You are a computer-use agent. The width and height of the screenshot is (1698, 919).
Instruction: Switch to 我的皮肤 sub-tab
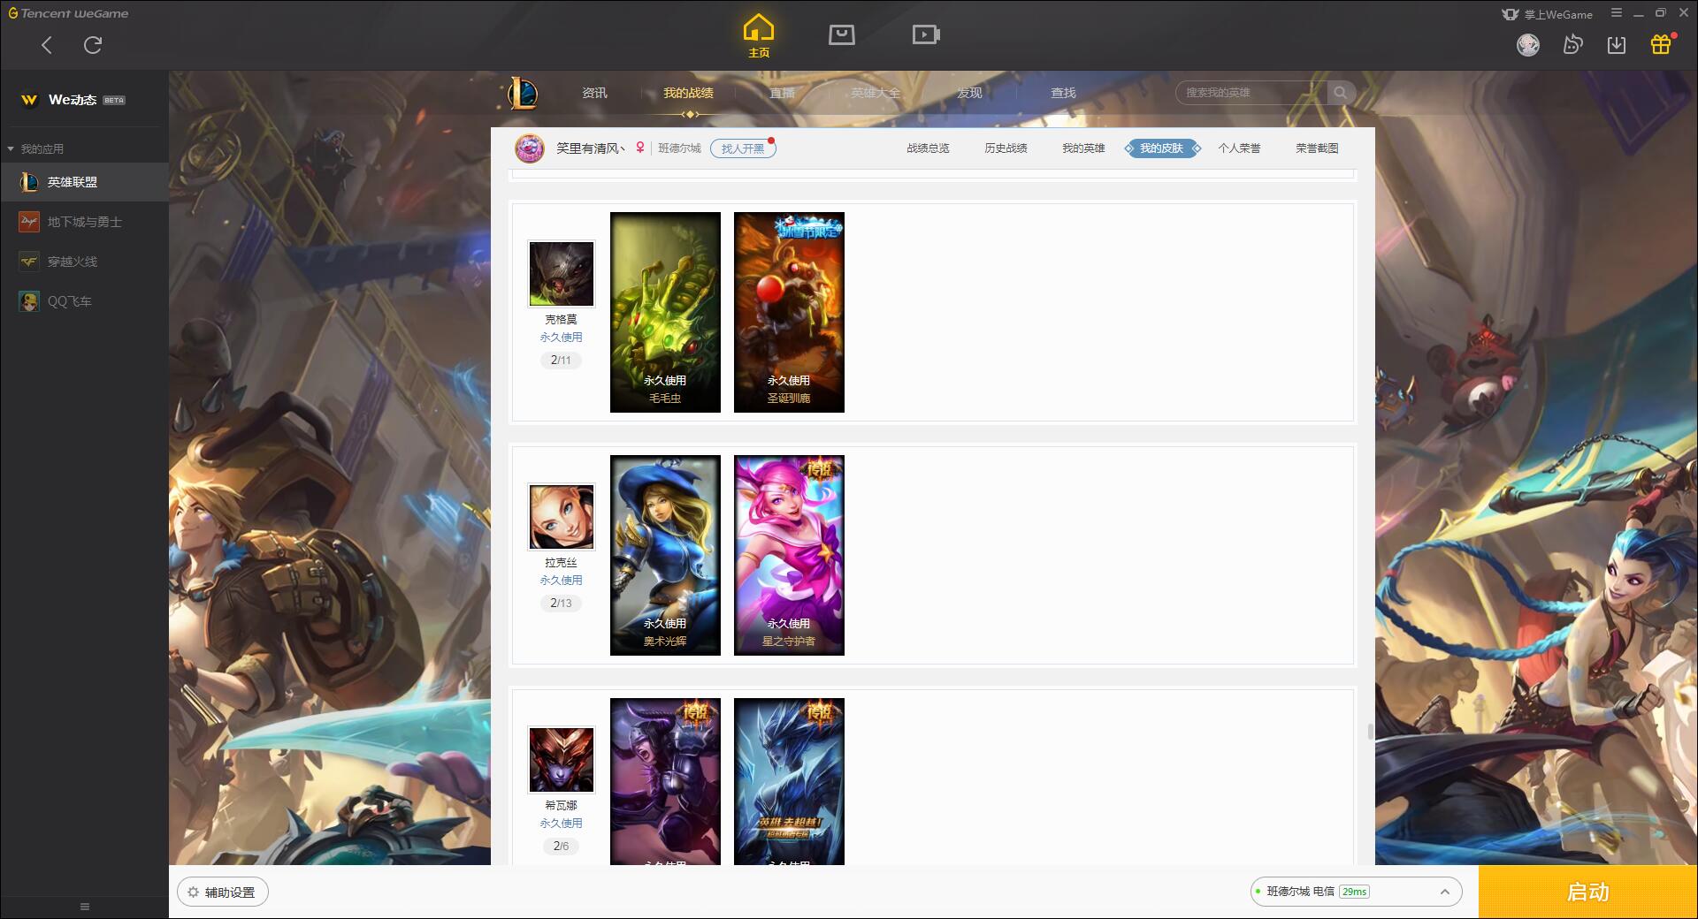click(1162, 148)
